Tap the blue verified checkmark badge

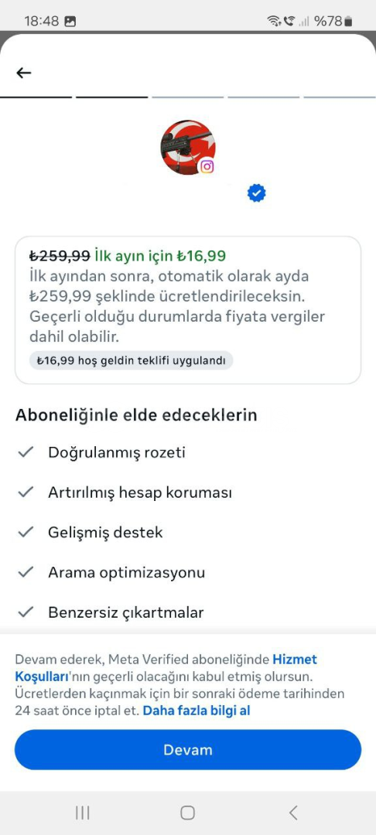[257, 193]
